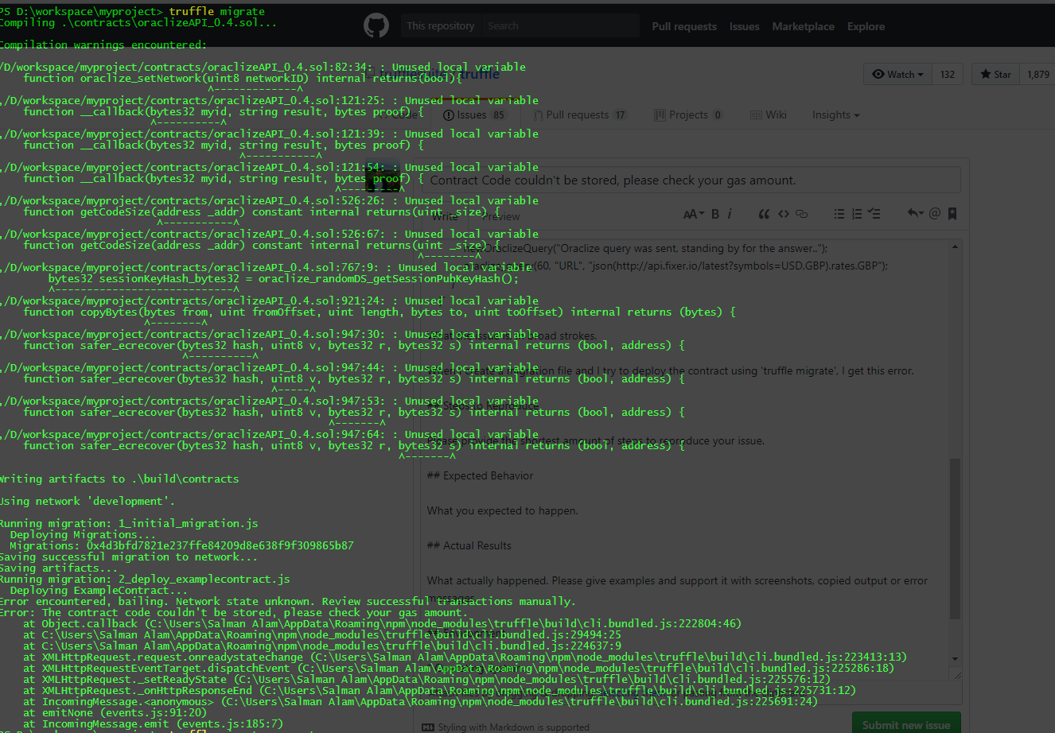The height and width of the screenshot is (733, 1055).
Task: Insert code markup in the issue editor
Action: point(784,214)
